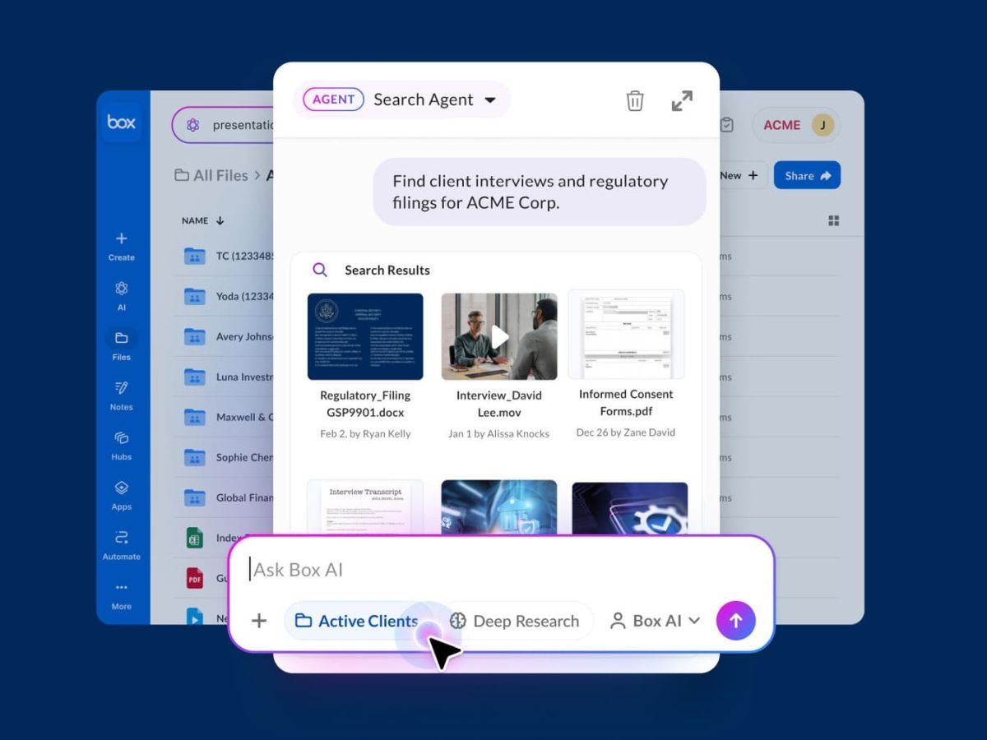987x740 pixels.
Task: Open the Create menu in the sidebar
Action: tap(122, 246)
